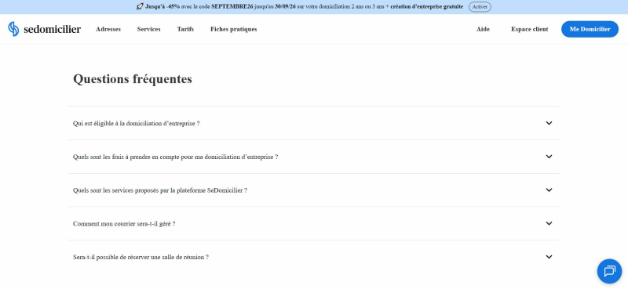
Task: Expand chevron for salle de réunion question
Action: pos(549,257)
